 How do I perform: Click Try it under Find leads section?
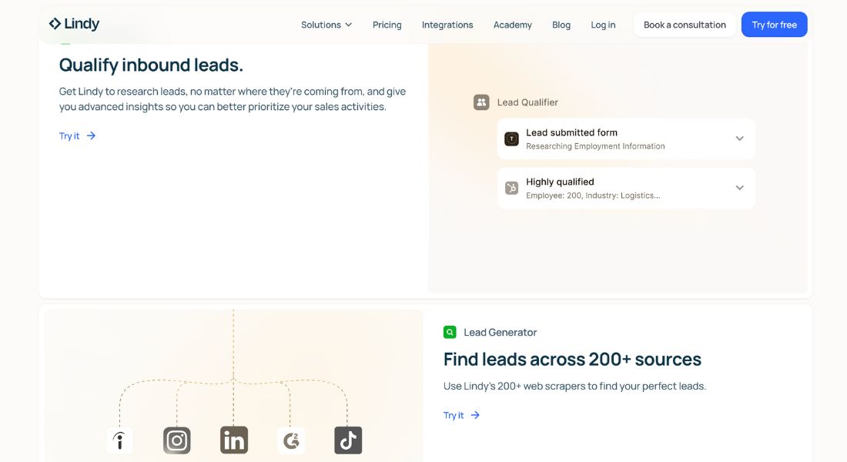(454, 414)
